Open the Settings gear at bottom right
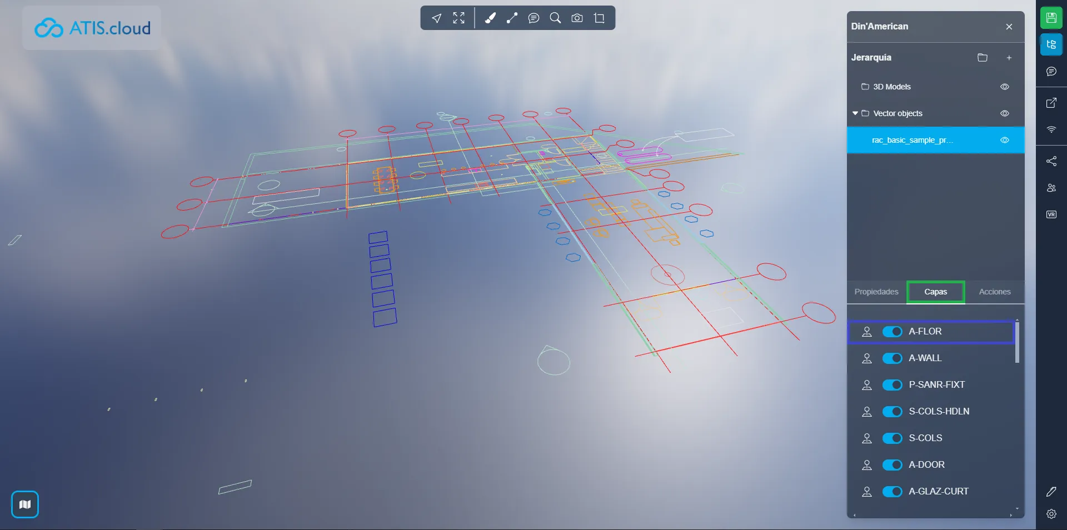Viewport: 1067px width, 530px height. [1051, 514]
